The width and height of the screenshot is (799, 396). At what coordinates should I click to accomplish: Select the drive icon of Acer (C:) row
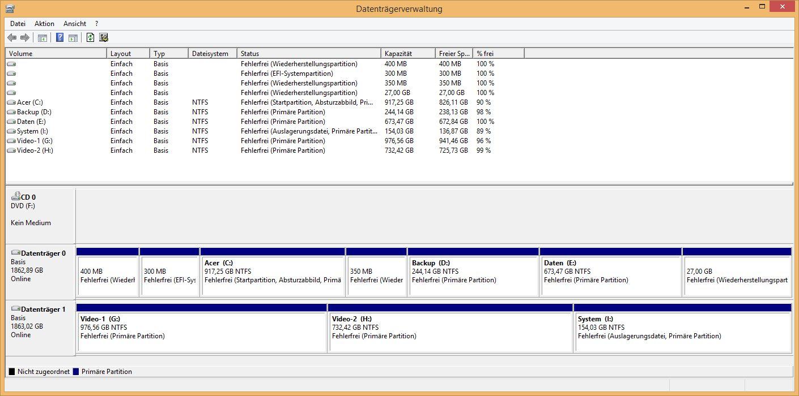pyautogui.click(x=11, y=102)
